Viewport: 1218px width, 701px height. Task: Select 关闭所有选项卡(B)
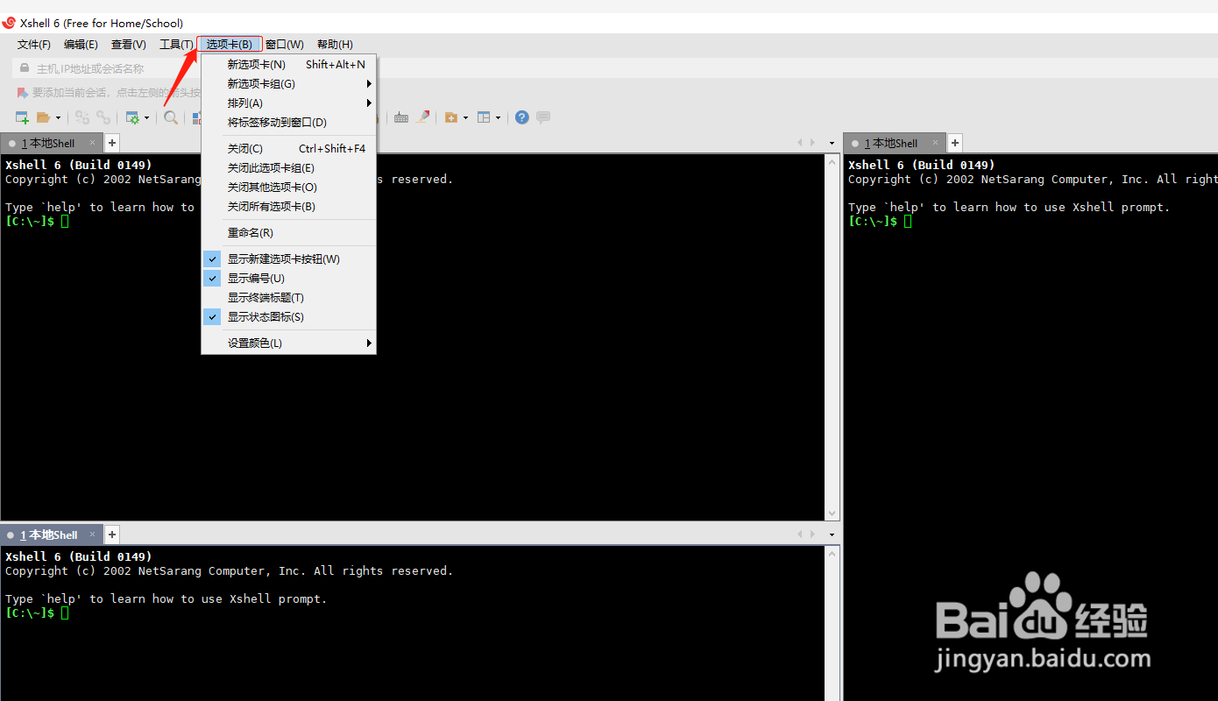point(289,207)
